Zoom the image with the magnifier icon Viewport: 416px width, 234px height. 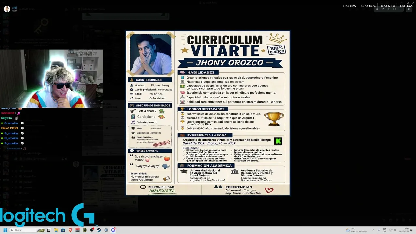377,9
